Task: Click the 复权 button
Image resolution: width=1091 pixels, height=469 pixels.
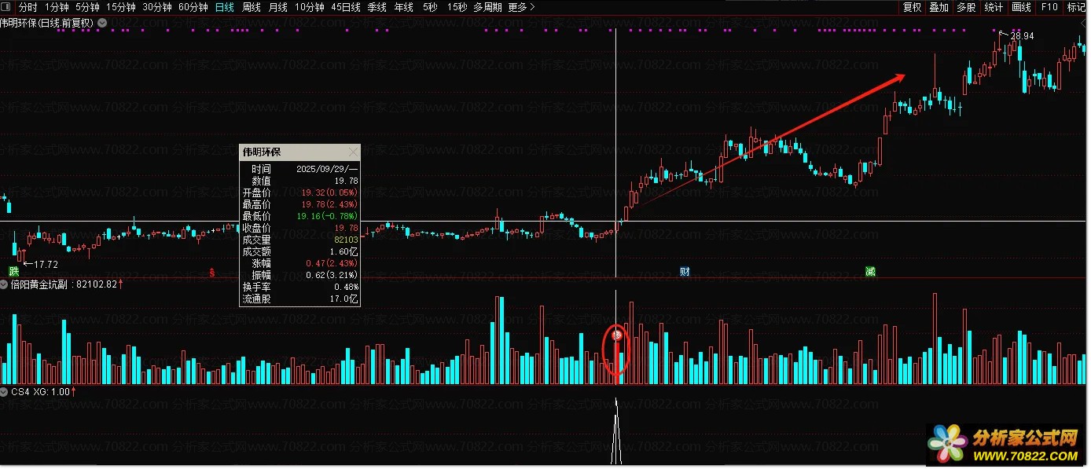Action: 912,7
